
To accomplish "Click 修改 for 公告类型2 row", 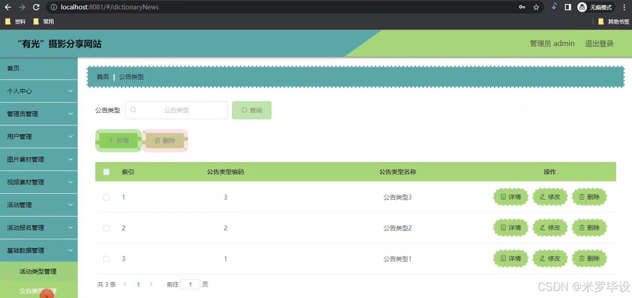I will pyautogui.click(x=550, y=228).
